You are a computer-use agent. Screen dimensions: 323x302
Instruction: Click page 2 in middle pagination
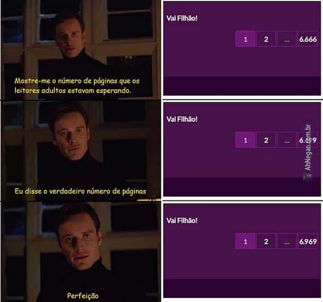coord(266,140)
